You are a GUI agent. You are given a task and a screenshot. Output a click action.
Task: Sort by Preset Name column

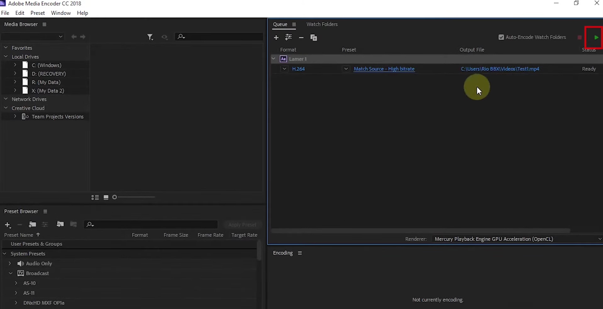(x=19, y=235)
